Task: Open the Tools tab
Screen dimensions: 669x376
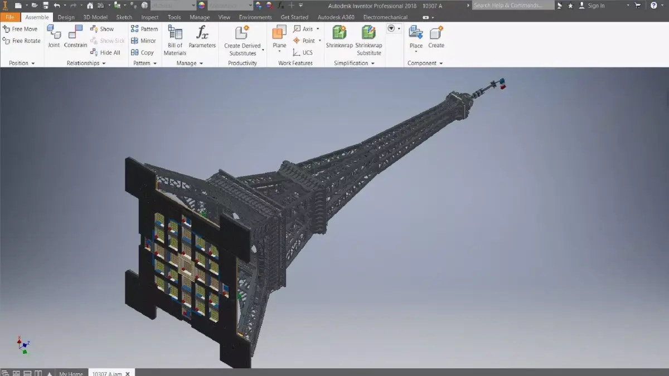Action: 174,17
